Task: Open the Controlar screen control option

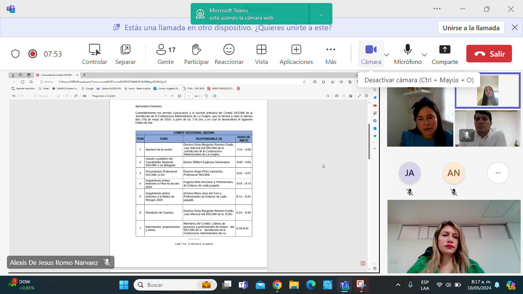Action: 95,54
